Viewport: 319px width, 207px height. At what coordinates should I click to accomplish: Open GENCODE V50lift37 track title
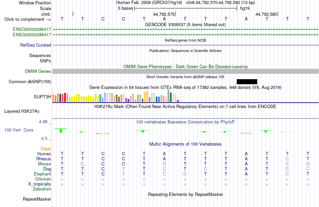point(185,24)
